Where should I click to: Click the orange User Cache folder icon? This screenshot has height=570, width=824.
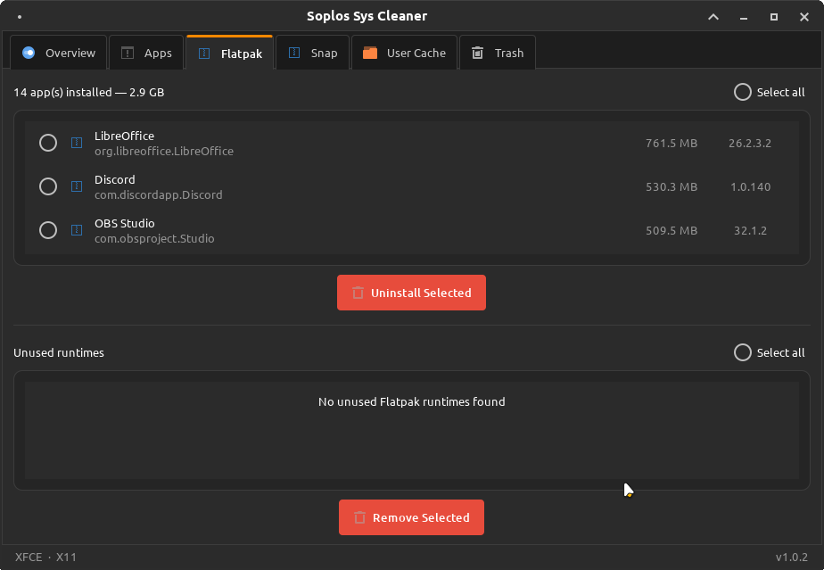point(370,53)
